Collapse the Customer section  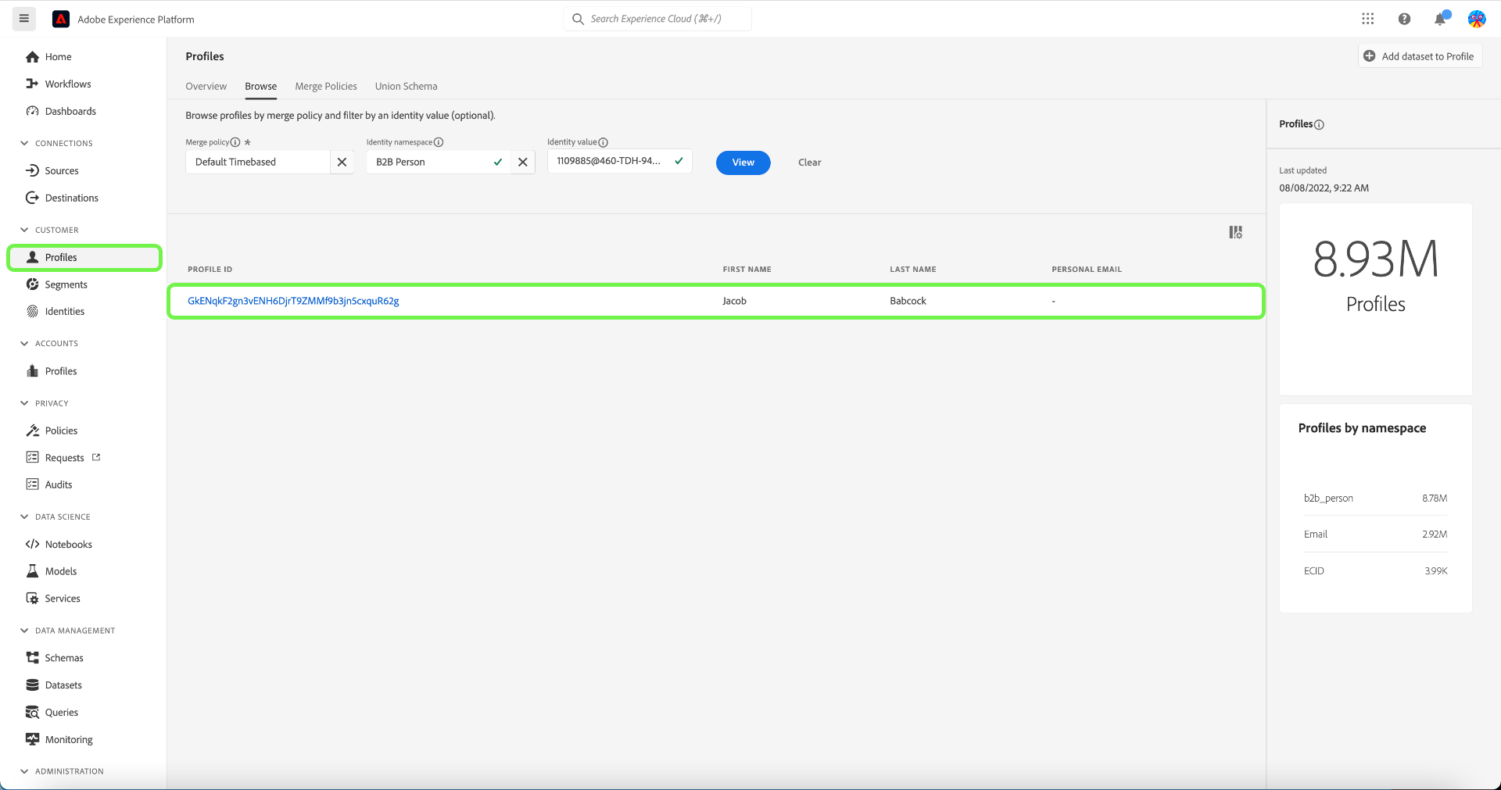click(24, 231)
